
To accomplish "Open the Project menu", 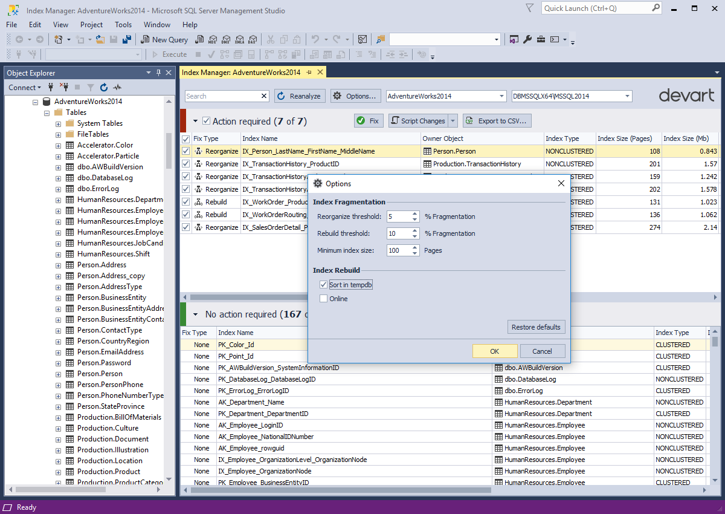I will coord(92,25).
